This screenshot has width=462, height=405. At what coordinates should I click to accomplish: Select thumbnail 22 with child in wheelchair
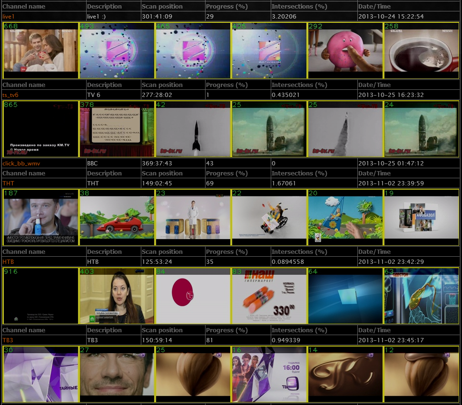pos(269,217)
